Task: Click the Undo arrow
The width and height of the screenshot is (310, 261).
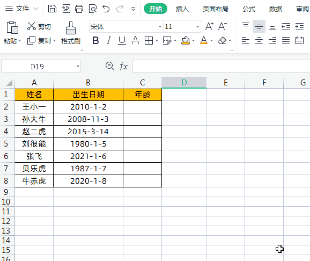Action: [106, 9]
